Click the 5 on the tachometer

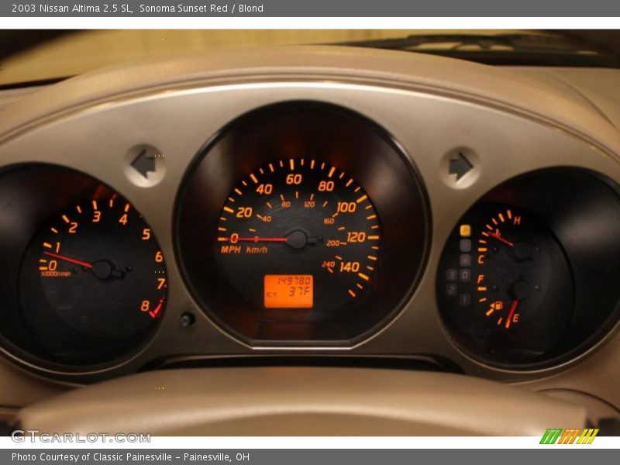point(146,234)
